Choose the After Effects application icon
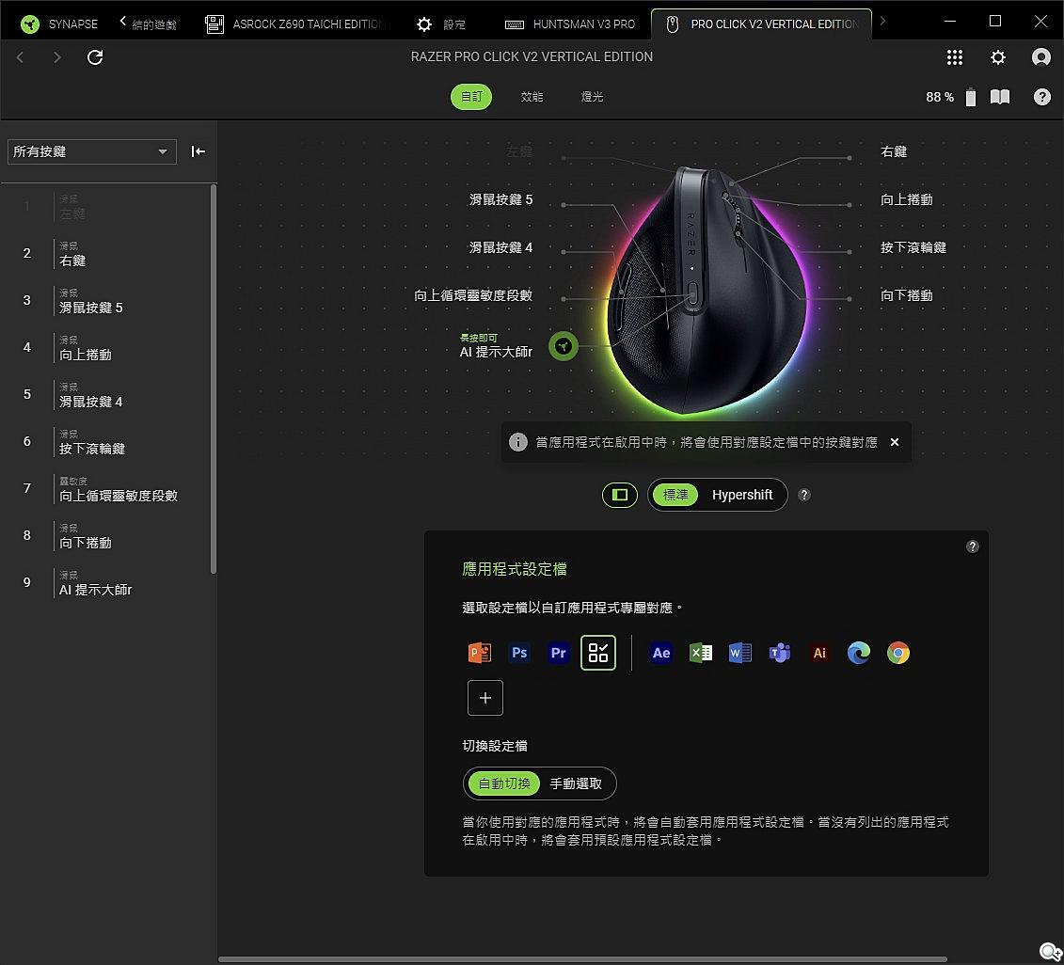 pos(661,653)
